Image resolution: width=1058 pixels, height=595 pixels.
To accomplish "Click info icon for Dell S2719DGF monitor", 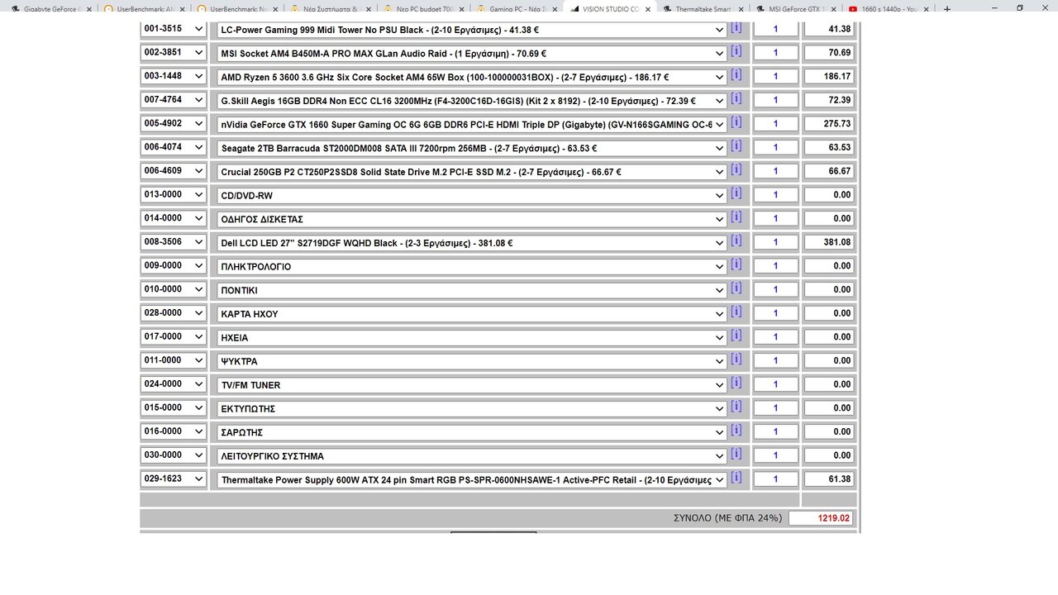I will [x=736, y=241].
